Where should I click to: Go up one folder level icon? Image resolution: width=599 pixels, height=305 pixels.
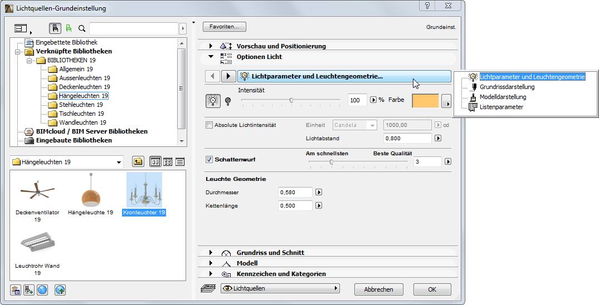138,161
